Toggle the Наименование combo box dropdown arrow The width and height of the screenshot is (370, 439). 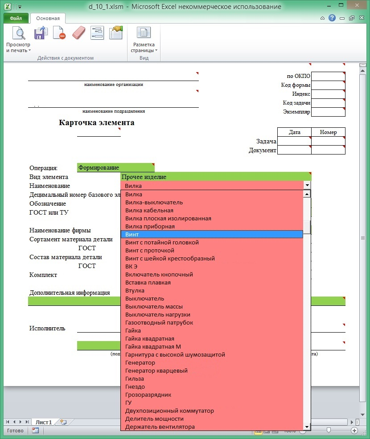(x=307, y=185)
